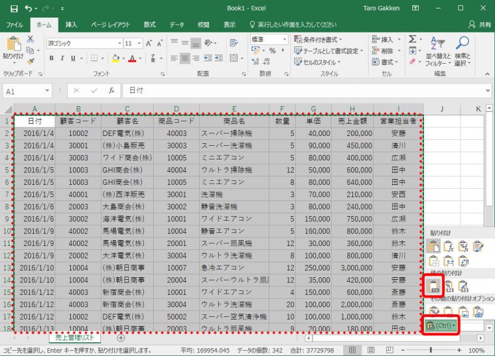Screen dimensions: 495x356
Task: Choose Paste Formulas and Number Formatting option
Action: [463, 246]
